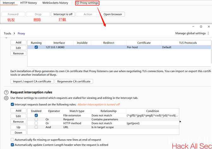Viewport: 212px width, 149px height.
Task: Toggle the Intercept is off button
Action: 63,14
